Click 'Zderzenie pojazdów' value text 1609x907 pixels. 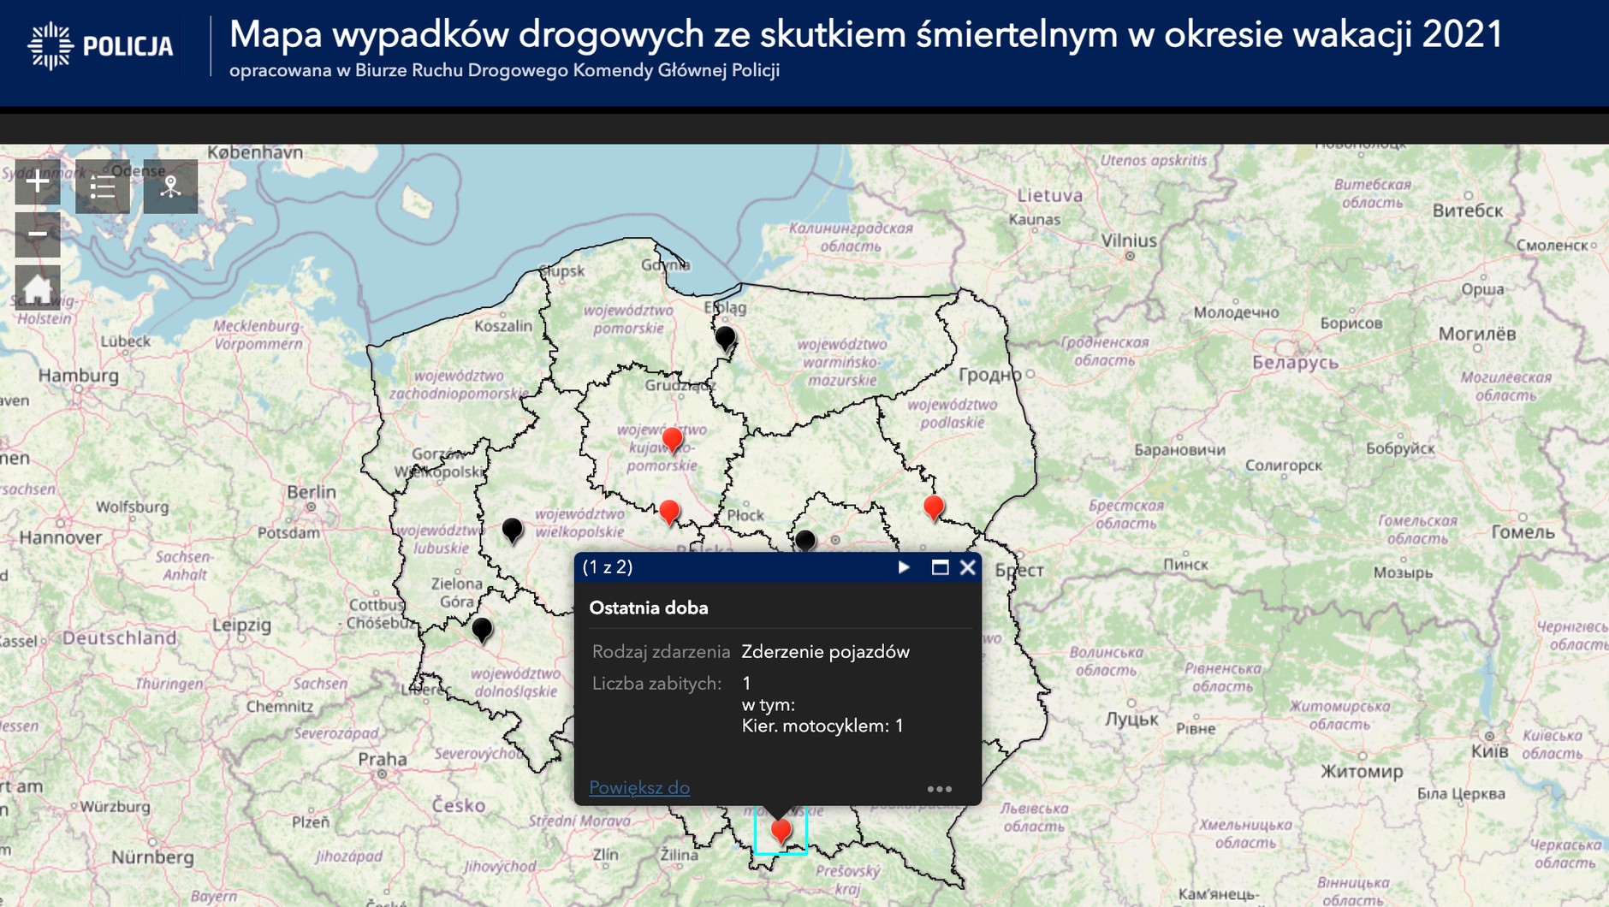click(x=825, y=652)
